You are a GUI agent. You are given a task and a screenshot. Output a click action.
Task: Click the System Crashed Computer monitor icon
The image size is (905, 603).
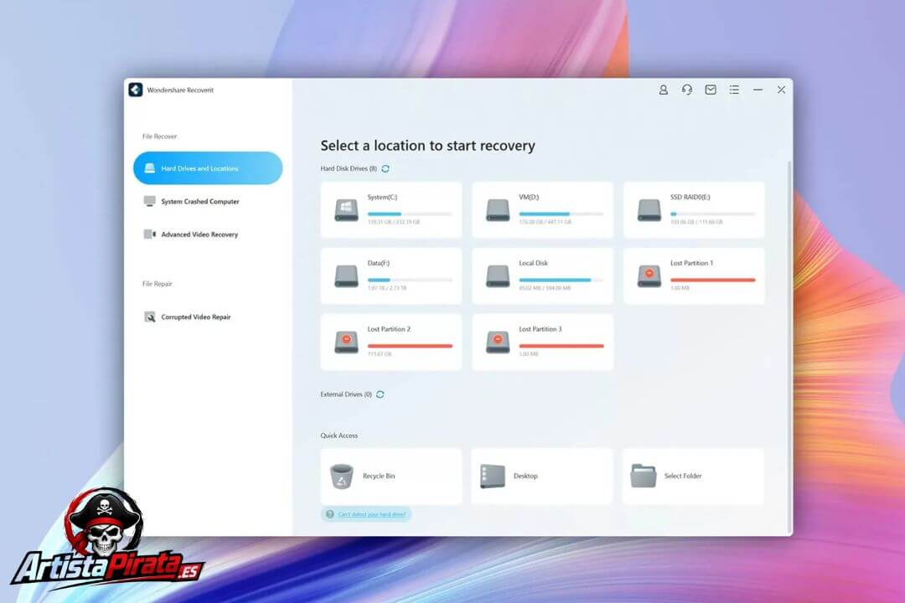tap(149, 201)
